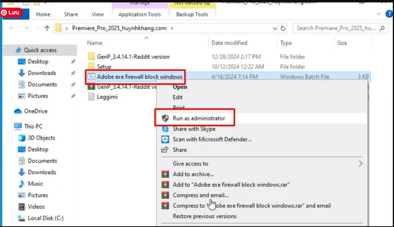394x227 pixels.
Task: Click the Pinterest Lưu save button
Action: (11, 12)
